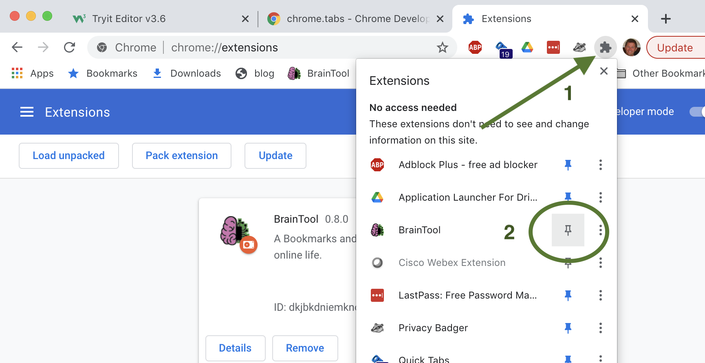Screen dimensions: 705x363
Task: Open more options for Cisco Webex Extension
Action: [x=601, y=263]
